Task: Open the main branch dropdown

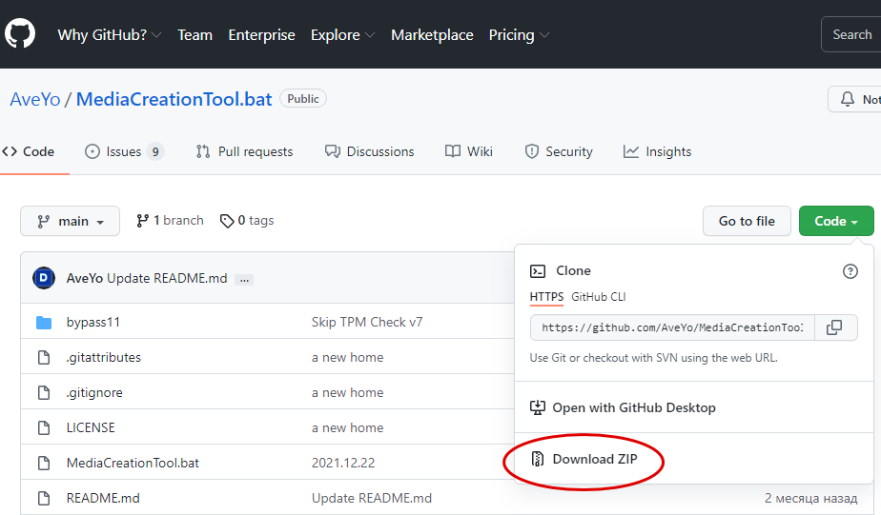Action: coord(70,221)
